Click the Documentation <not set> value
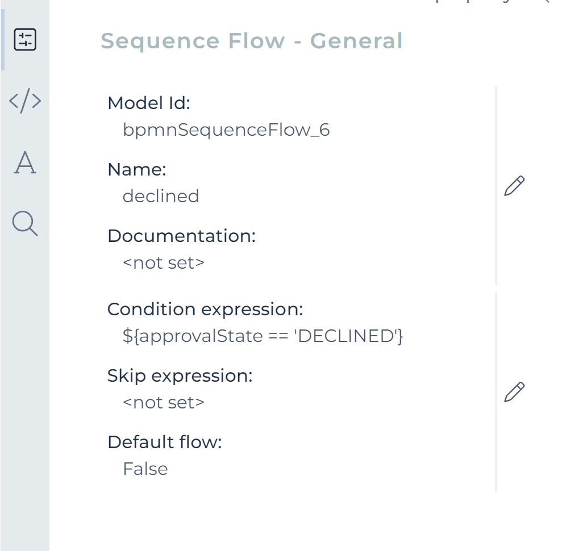571x551 pixels. (163, 262)
